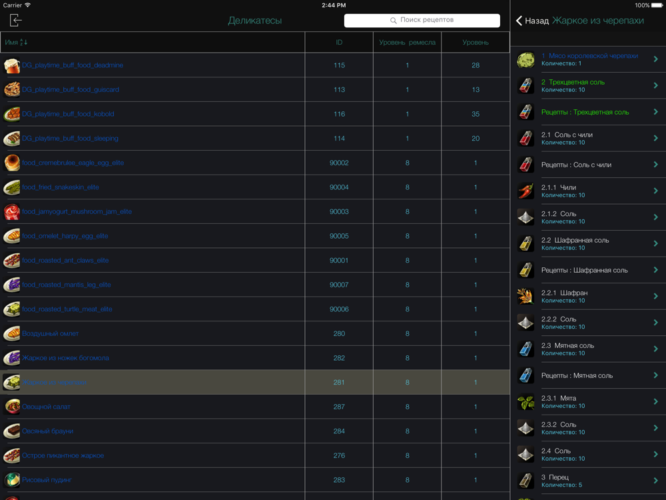Select the 2.1.2 Соль salt pile icon
The image size is (666, 500).
point(526,217)
